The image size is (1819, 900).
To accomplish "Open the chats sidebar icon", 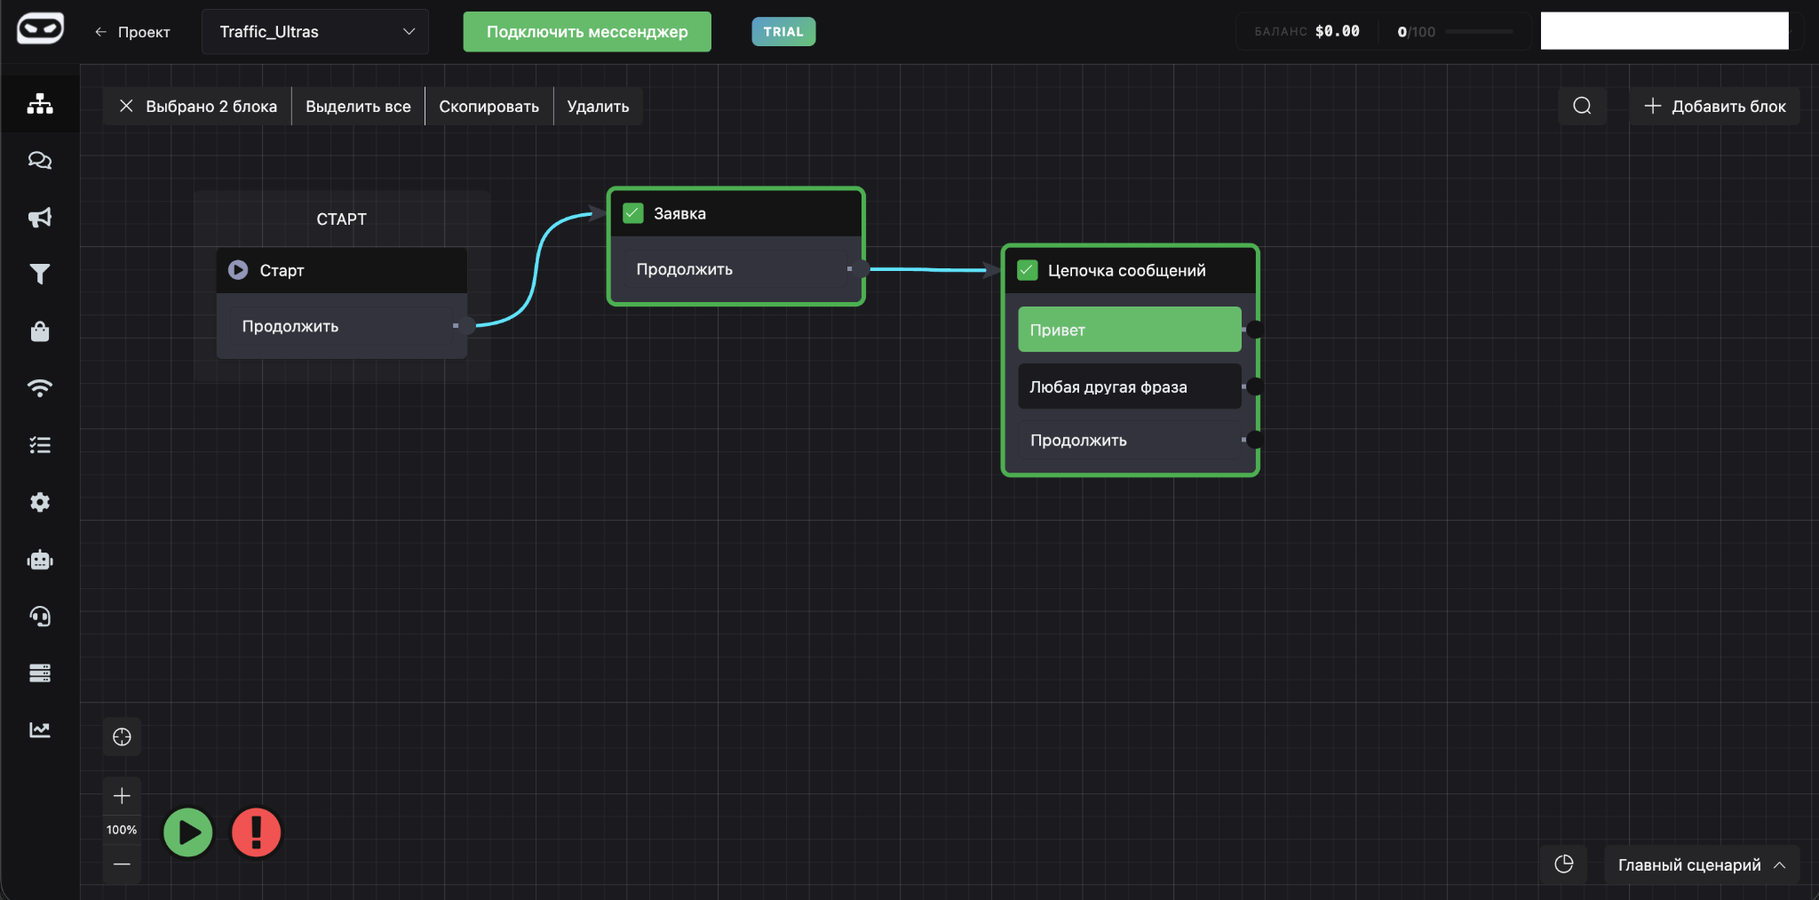I will tap(40, 160).
